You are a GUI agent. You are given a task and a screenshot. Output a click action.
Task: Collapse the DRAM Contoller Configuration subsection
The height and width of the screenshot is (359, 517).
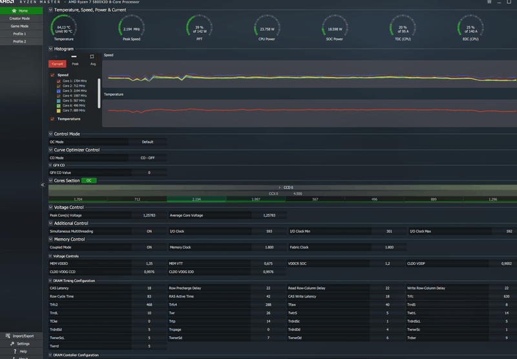tap(50, 354)
